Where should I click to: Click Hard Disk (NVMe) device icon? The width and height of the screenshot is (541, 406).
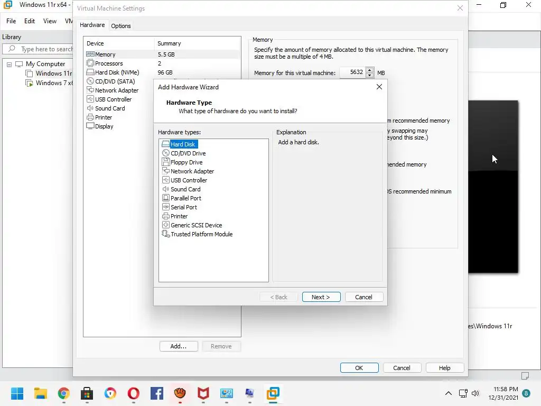tap(90, 72)
